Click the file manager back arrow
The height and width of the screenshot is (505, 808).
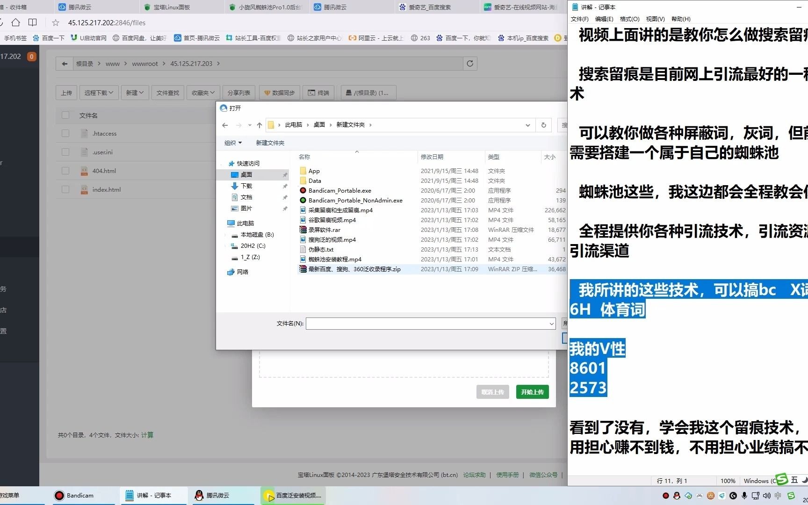(x=65, y=64)
